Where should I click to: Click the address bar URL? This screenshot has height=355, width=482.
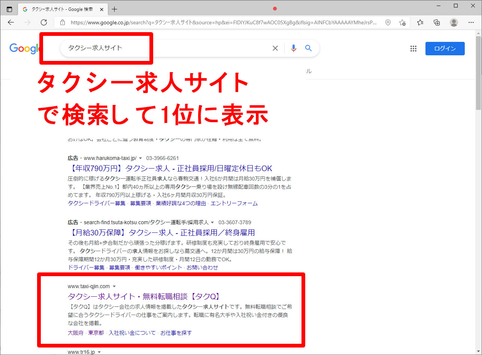224,22
